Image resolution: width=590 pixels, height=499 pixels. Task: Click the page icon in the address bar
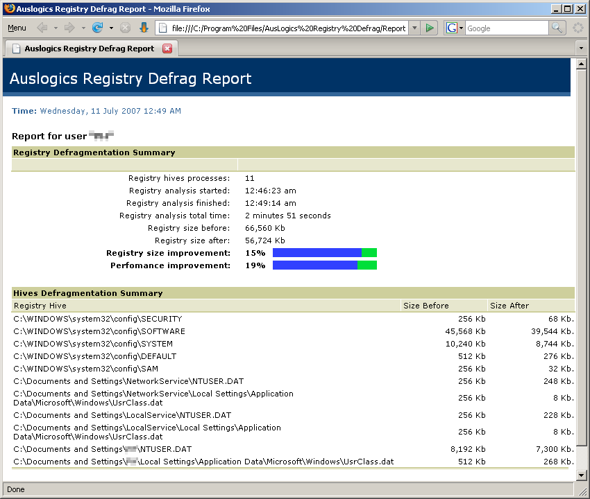tap(163, 28)
